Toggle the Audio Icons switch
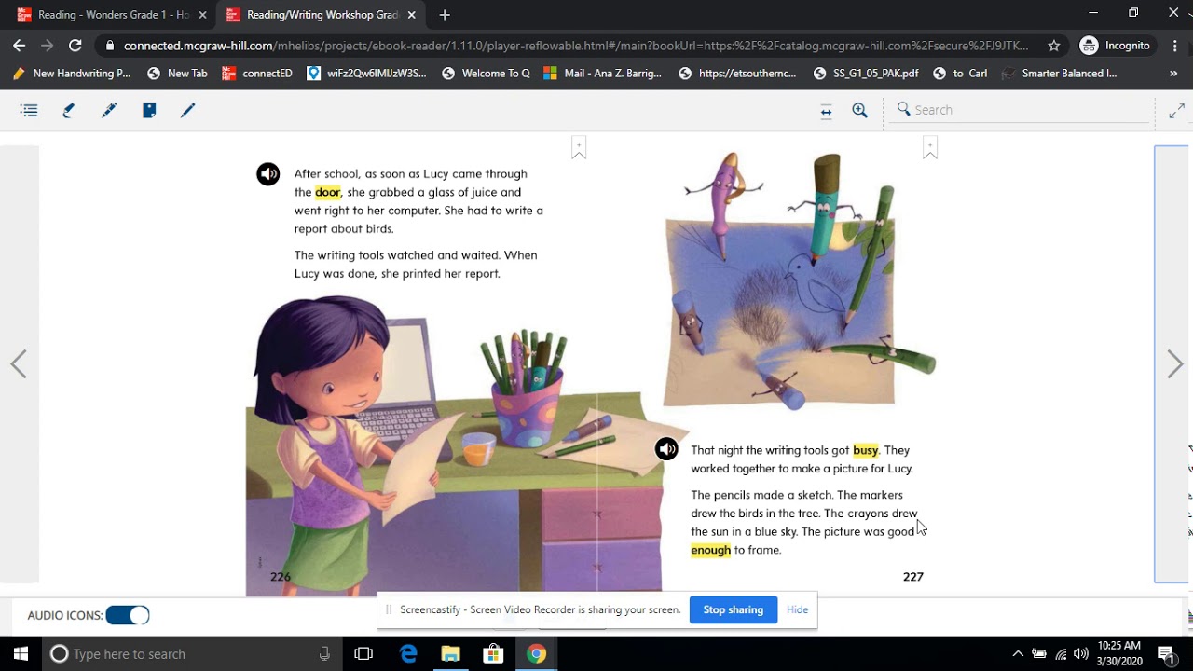Viewport: 1193px width, 671px height. click(128, 615)
